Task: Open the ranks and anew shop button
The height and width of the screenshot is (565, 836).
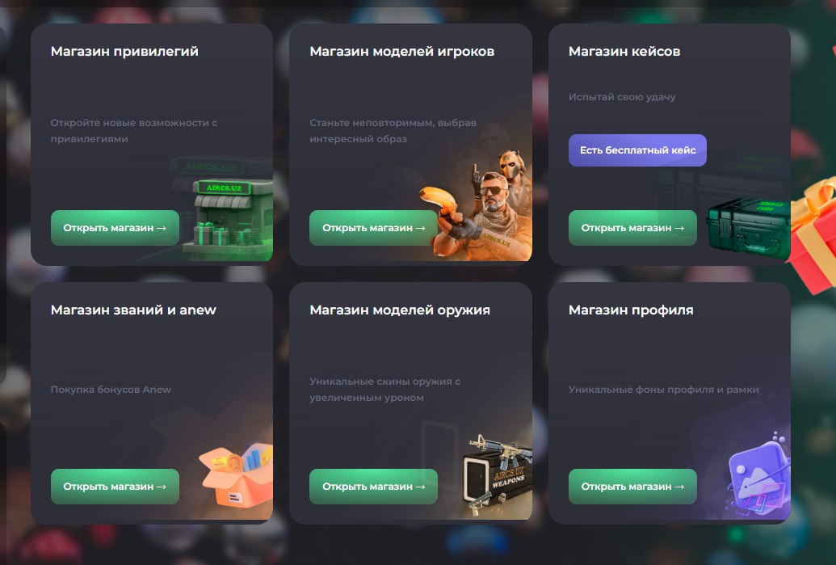Action: tap(116, 487)
